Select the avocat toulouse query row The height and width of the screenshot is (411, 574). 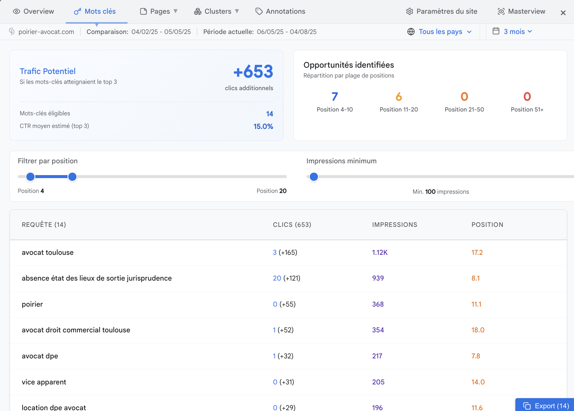(288, 253)
